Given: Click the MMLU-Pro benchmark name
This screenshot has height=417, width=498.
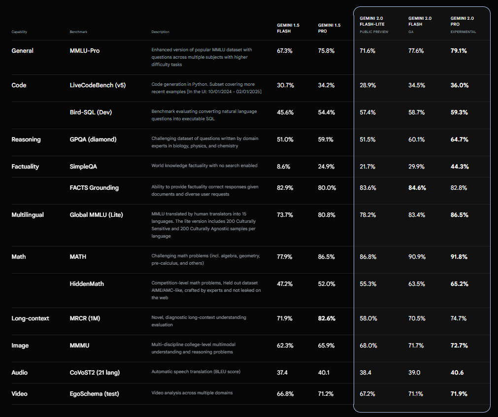Looking at the screenshot, I should pos(85,51).
